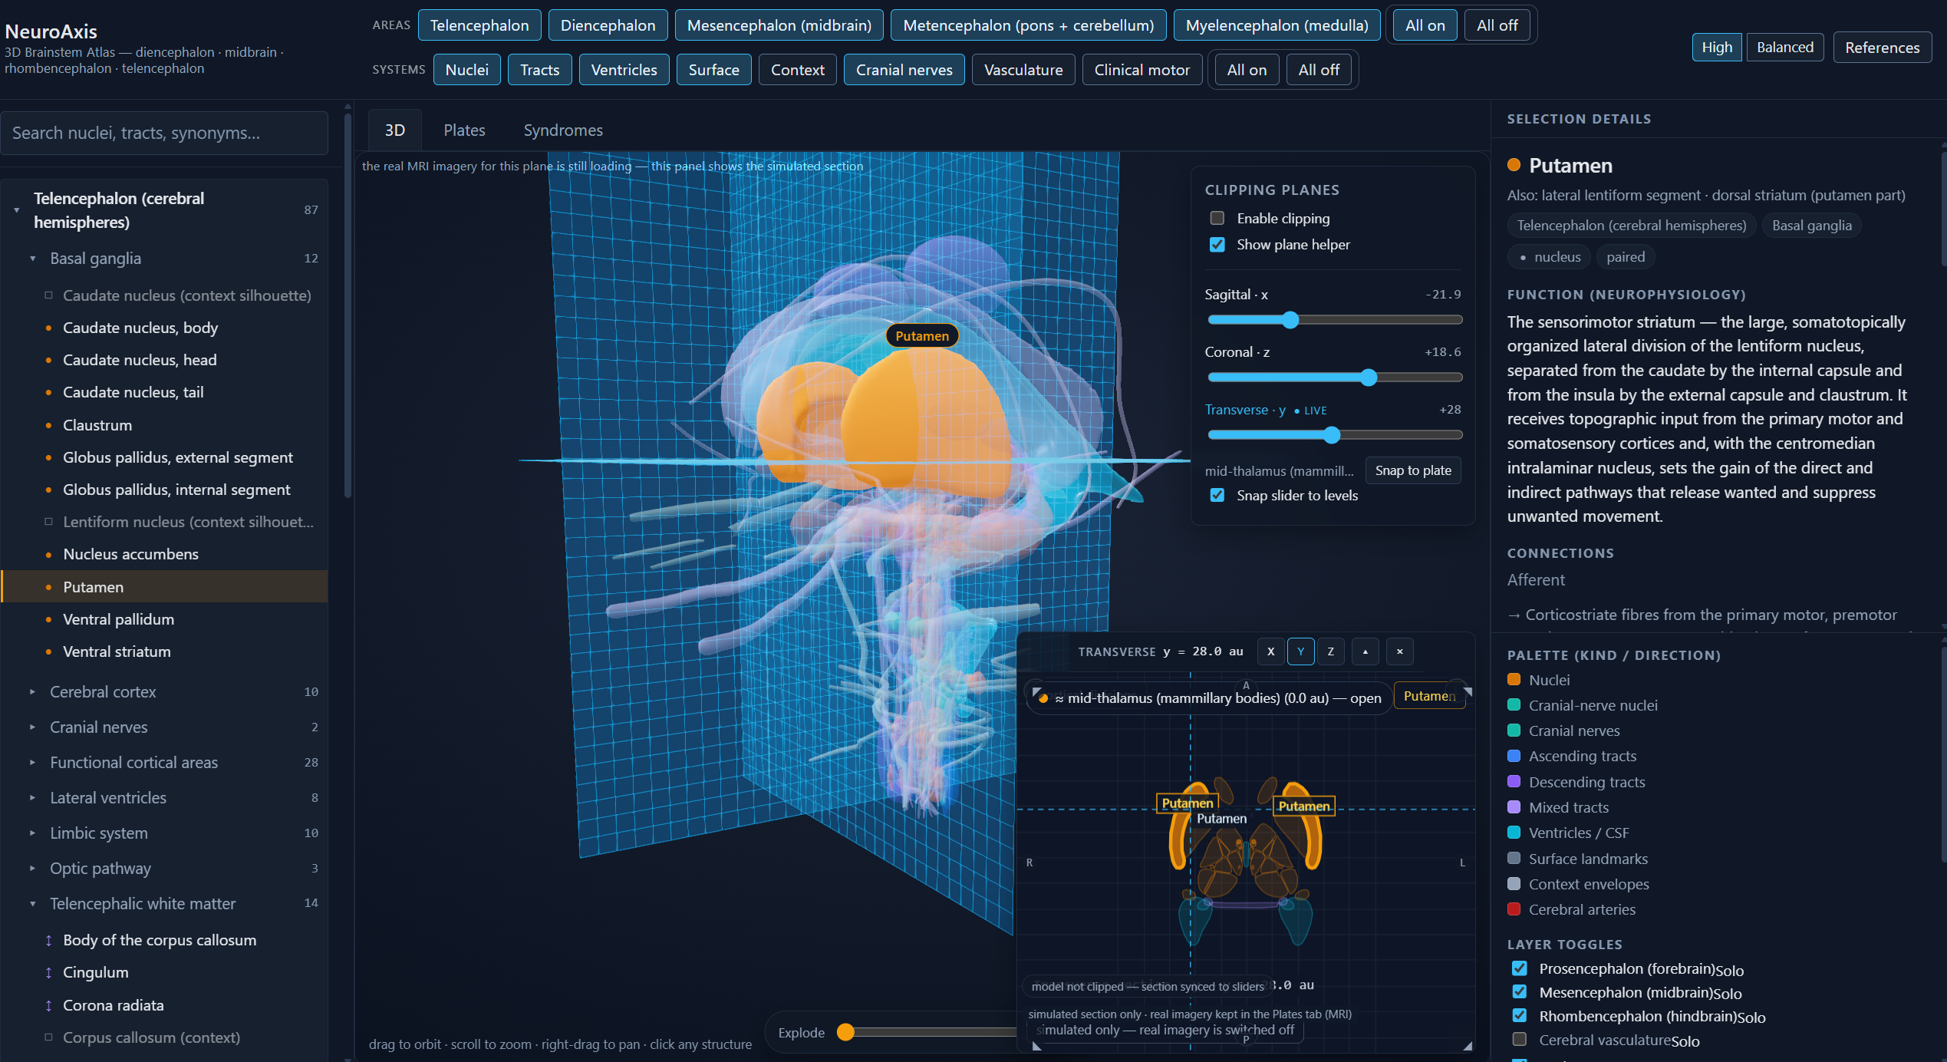Switch the section view to the Z axis
1947x1062 pixels.
coord(1330,651)
